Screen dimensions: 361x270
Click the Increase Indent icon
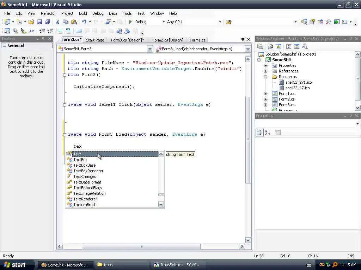(50, 31)
